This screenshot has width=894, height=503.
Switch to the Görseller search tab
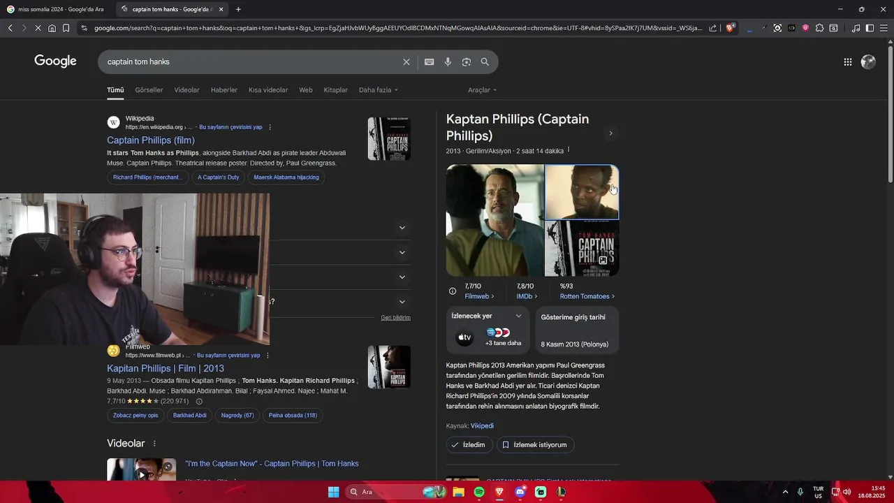coord(149,90)
